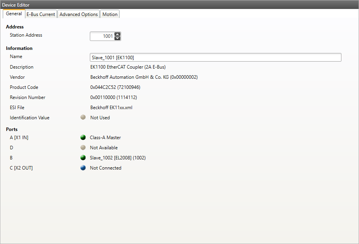Open the E-Bus Current tab

41,14
